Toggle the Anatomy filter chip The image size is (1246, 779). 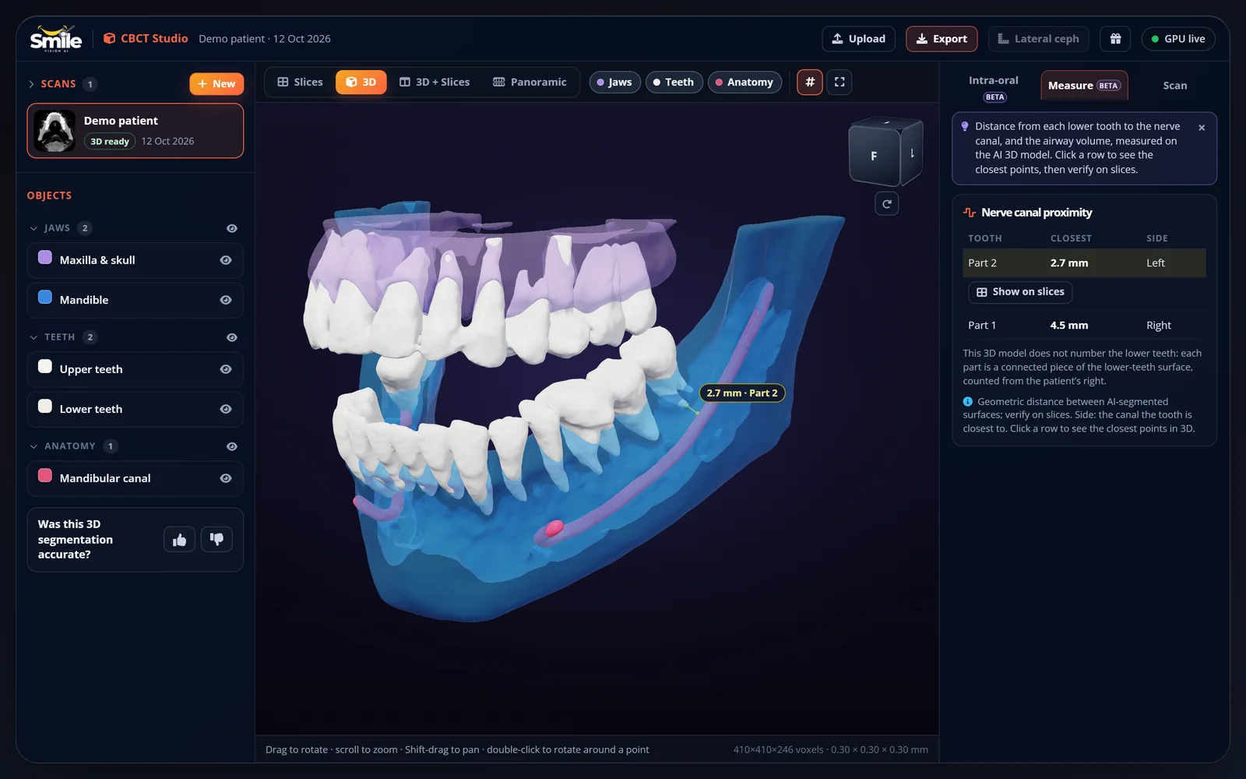744,83
